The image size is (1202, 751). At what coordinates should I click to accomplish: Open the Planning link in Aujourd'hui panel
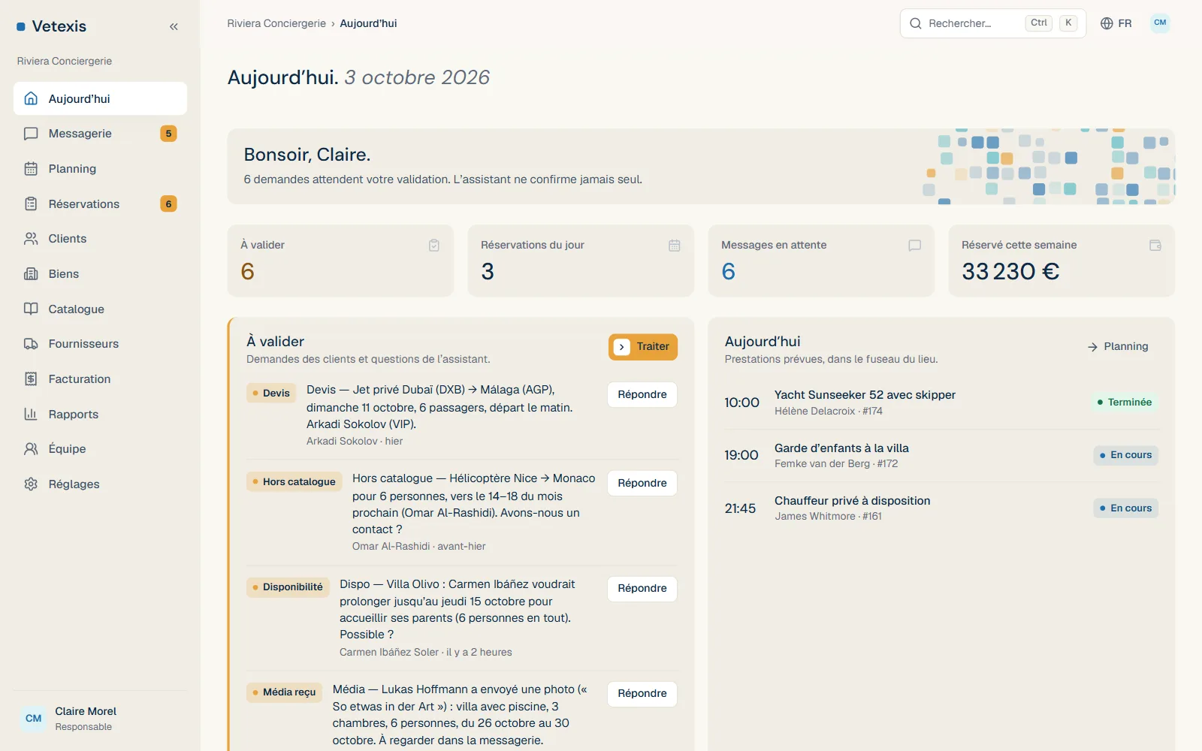(1118, 347)
